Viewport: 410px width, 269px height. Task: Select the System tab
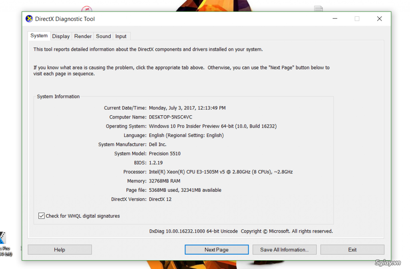pyautogui.click(x=39, y=36)
